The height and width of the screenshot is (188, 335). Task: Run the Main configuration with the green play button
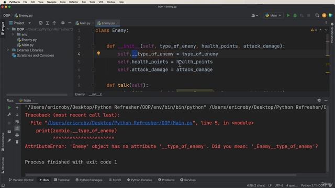click(x=288, y=15)
